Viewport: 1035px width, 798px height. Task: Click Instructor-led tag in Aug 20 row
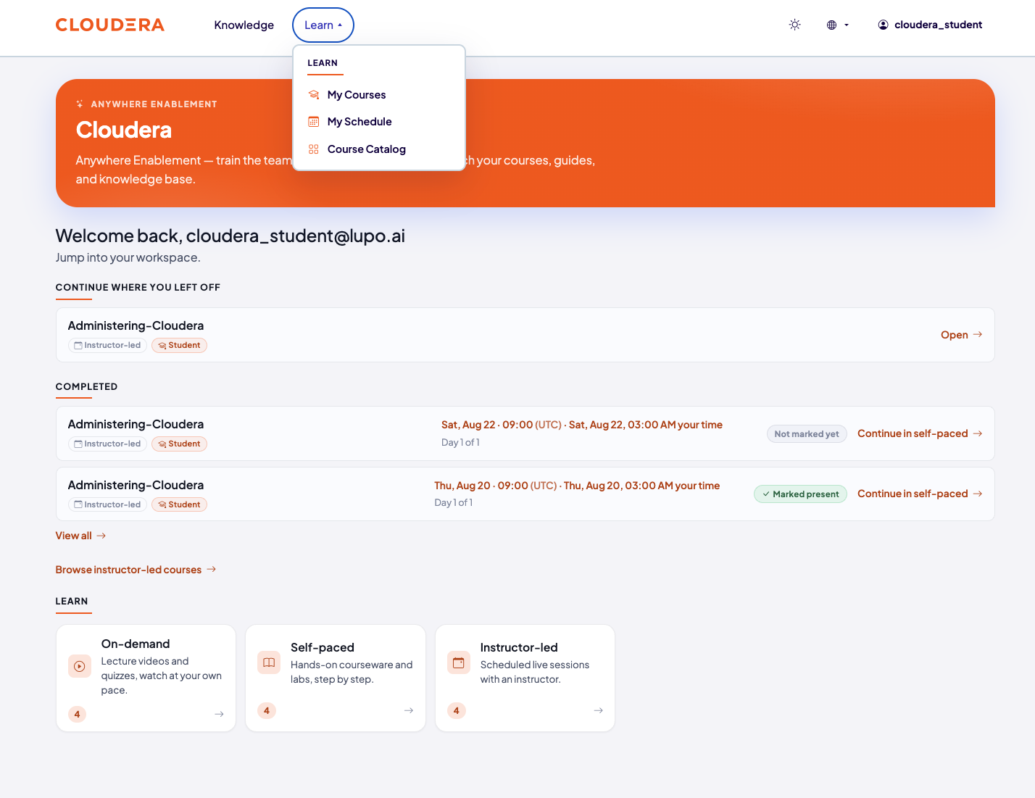click(x=107, y=505)
